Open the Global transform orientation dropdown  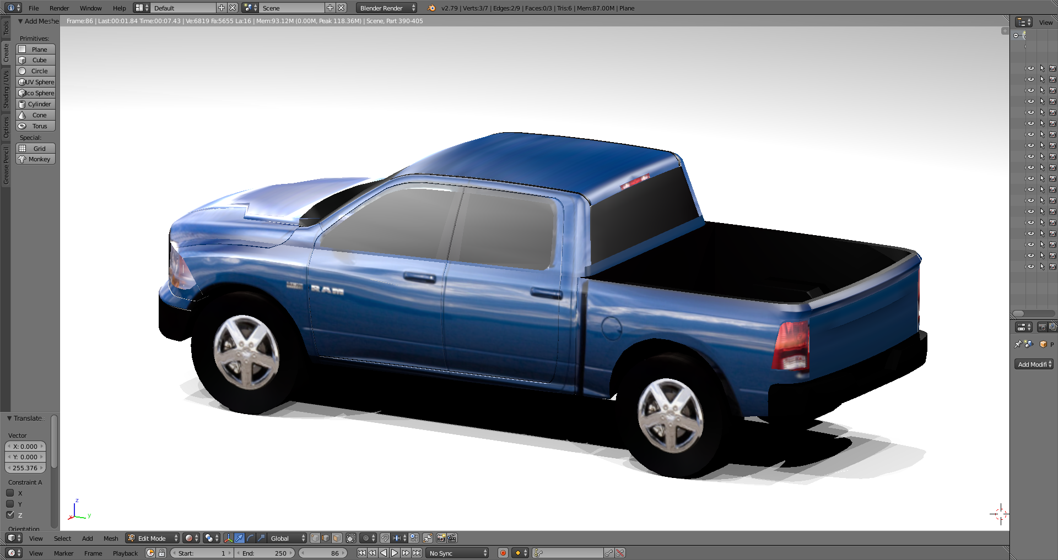point(288,539)
